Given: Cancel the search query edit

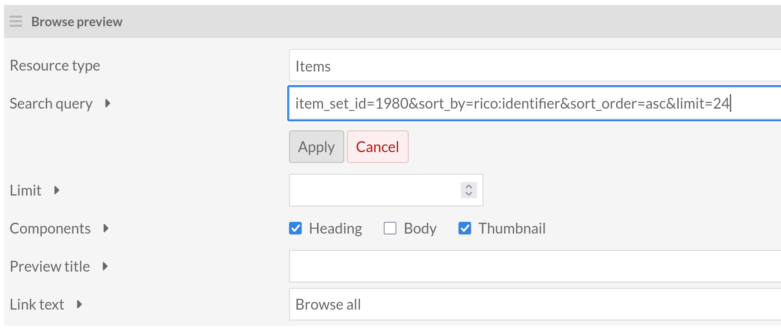Looking at the screenshot, I should coord(377,147).
